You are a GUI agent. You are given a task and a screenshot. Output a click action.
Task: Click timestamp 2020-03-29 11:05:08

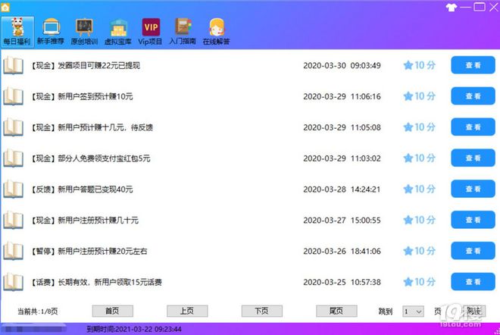(x=342, y=127)
